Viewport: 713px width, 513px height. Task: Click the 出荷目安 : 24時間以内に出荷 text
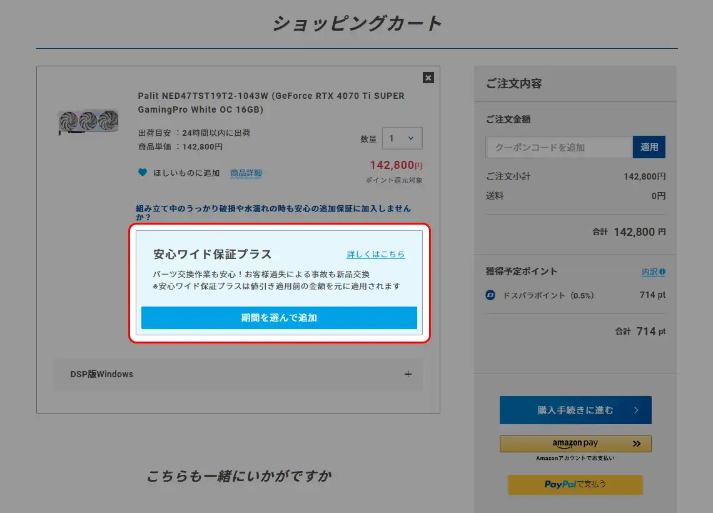tap(194, 133)
